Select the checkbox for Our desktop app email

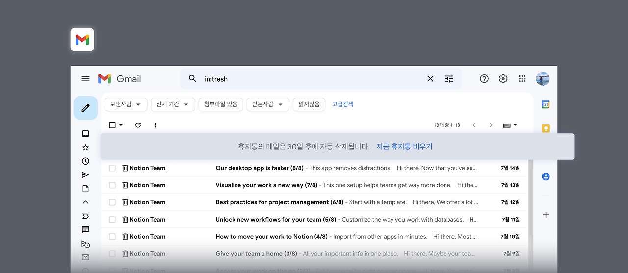[112, 168]
